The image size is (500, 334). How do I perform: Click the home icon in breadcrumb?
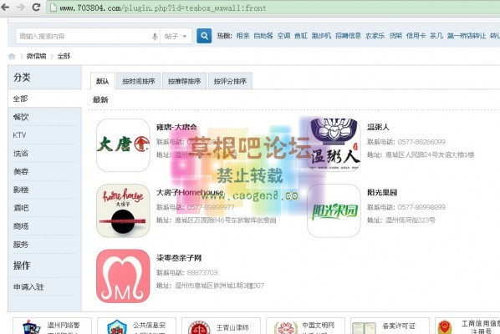click(12, 56)
